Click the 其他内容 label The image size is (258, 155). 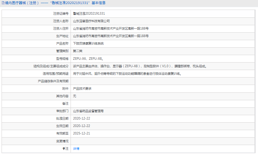point(62,96)
